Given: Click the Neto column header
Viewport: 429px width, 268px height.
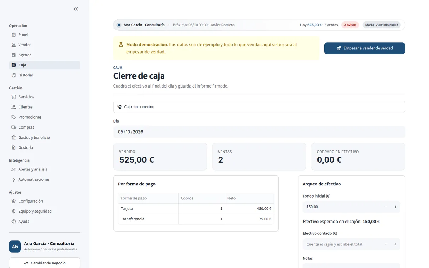Looking at the screenshot, I should click(250, 198).
